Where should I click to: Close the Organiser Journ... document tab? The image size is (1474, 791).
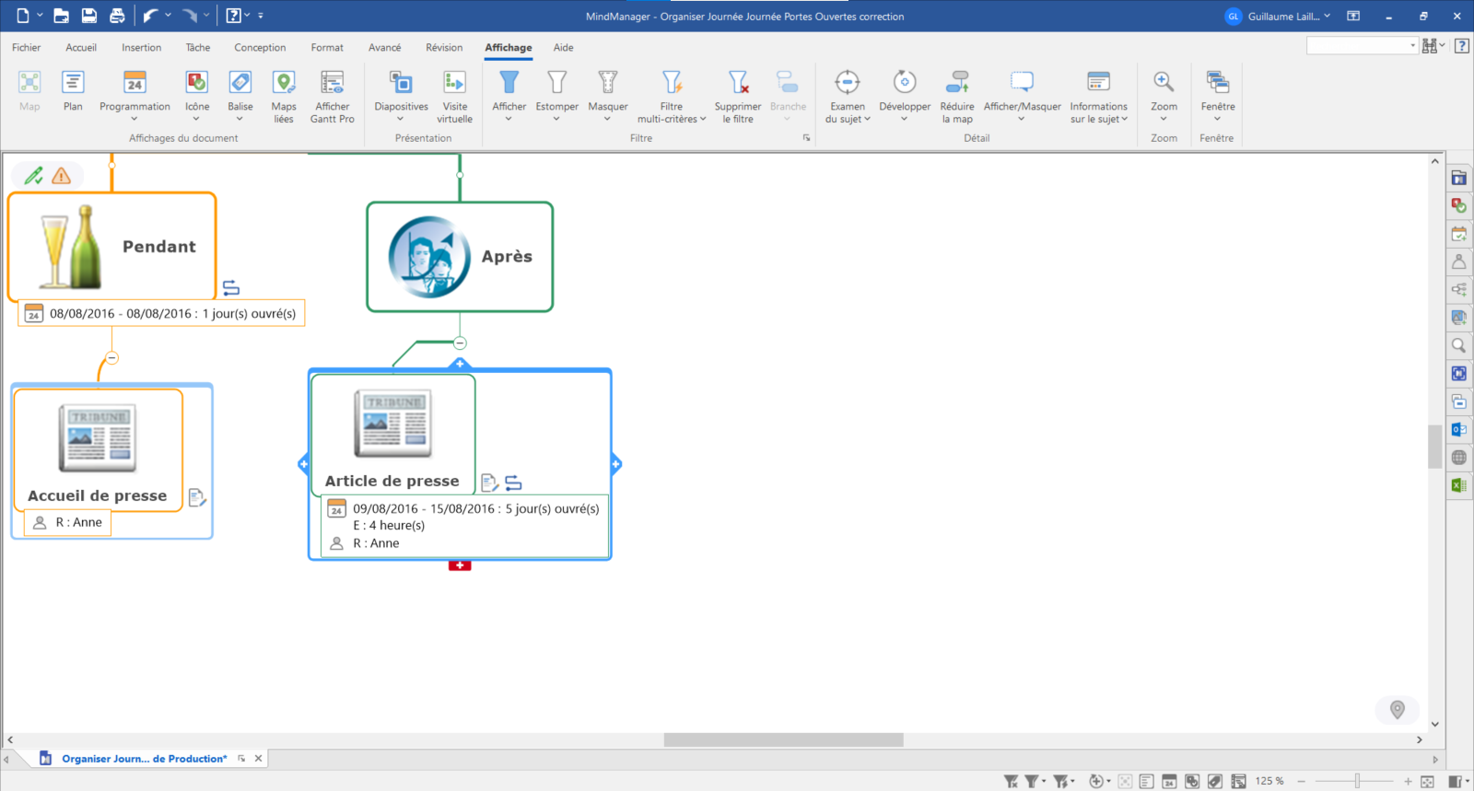[x=259, y=759]
